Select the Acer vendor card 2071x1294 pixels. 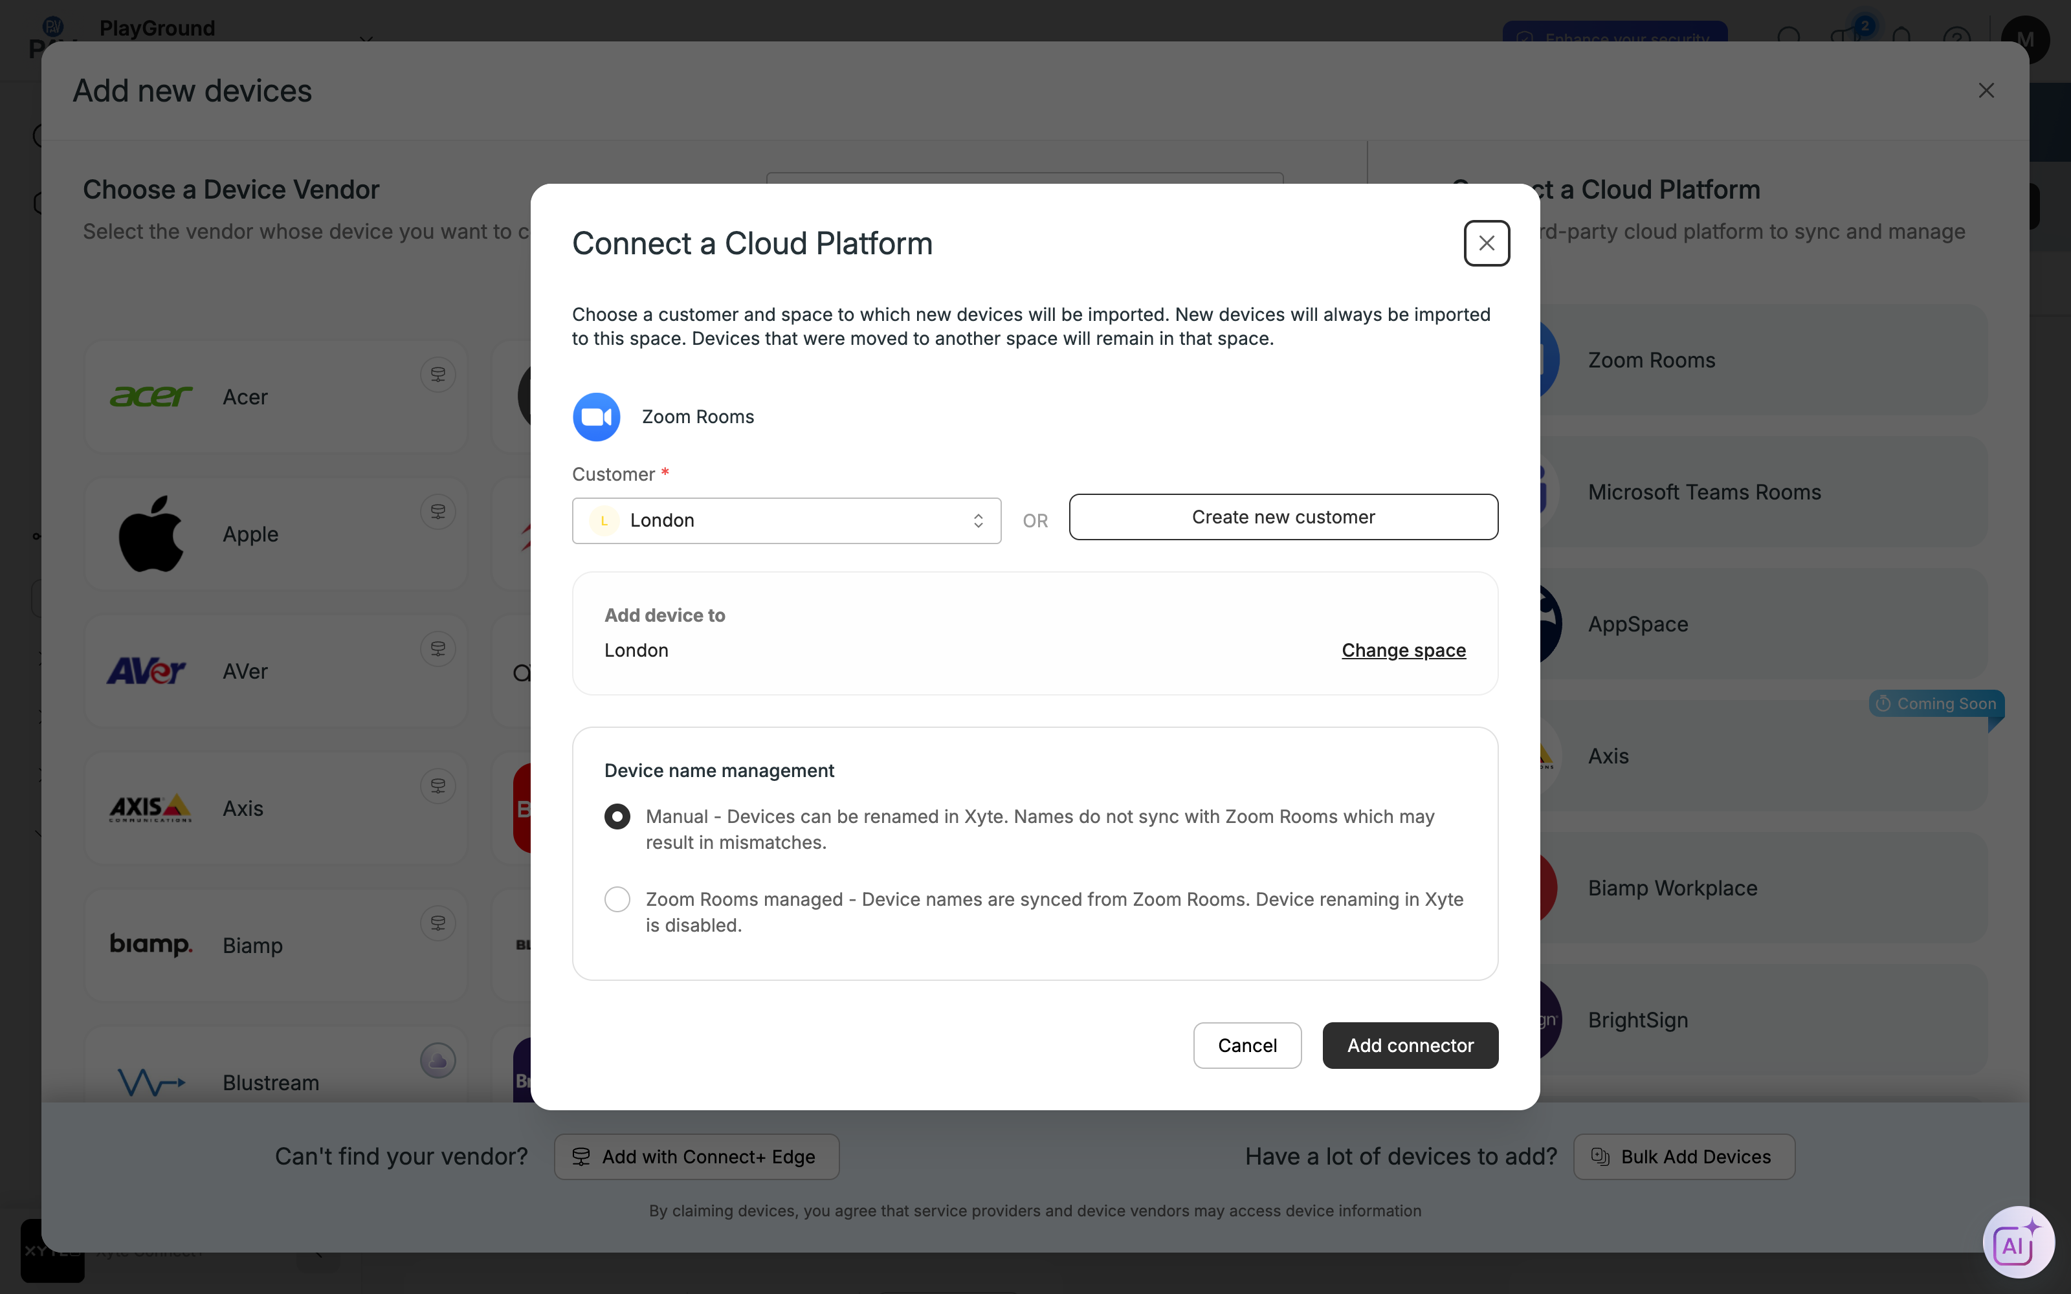pyautogui.click(x=276, y=397)
